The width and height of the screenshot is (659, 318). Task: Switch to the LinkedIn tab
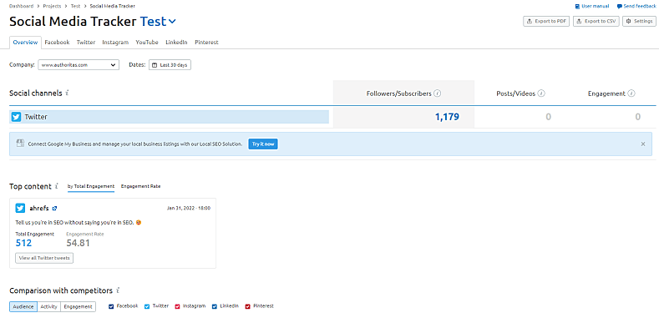coord(176,43)
